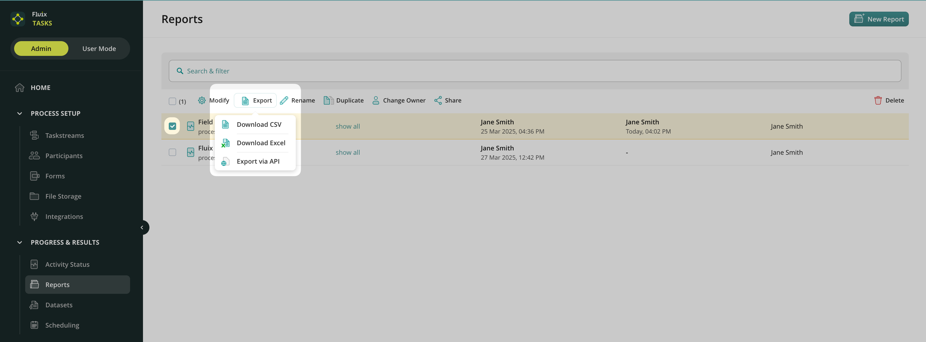Collapse the Progress & Results section
The height and width of the screenshot is (342, 926).
[x=20, y=243]
